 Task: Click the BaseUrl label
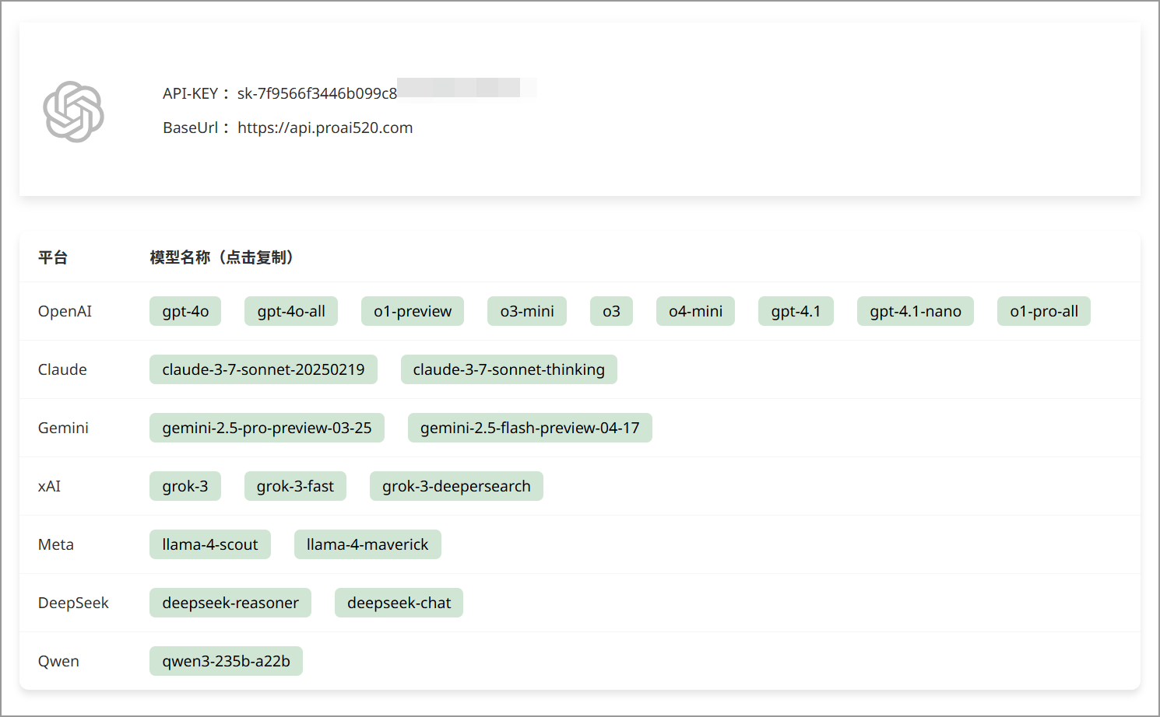coord(191,128)
